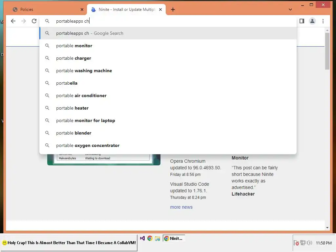Launch Visual Studio from the taskbar
336x252 pixels.
pyautogui.click(x=142, y=238)
